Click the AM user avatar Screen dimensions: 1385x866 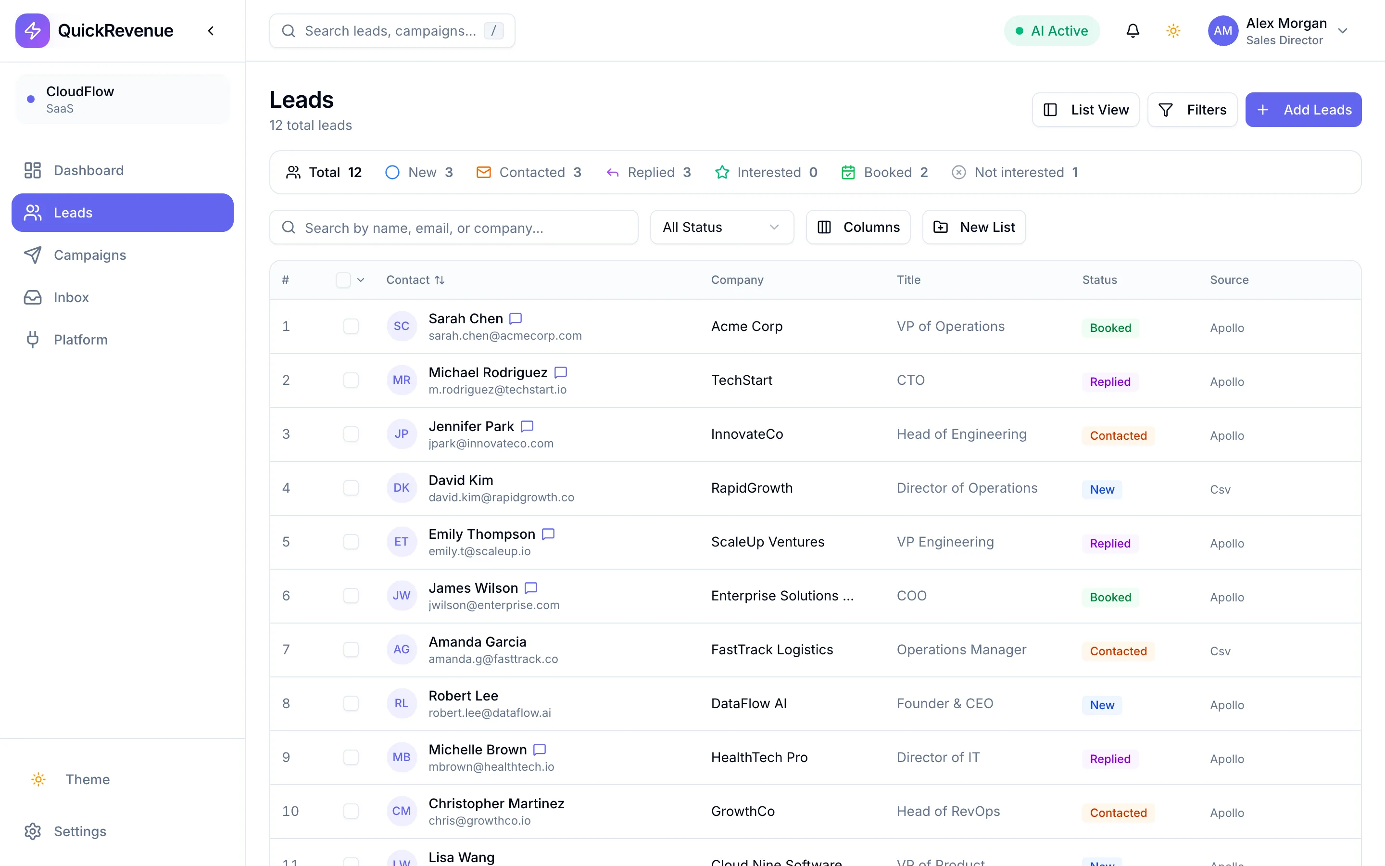tap(1223, 30)
